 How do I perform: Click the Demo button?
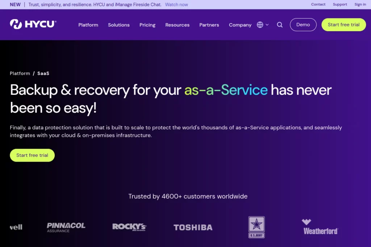(x=303, y=25)
